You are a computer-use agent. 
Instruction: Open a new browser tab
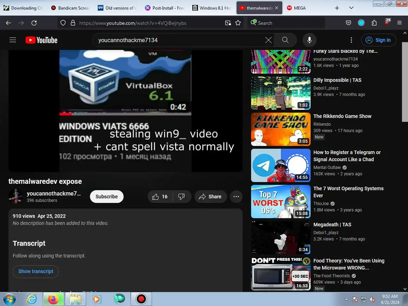pyautogui.click(x=337, y=8)
